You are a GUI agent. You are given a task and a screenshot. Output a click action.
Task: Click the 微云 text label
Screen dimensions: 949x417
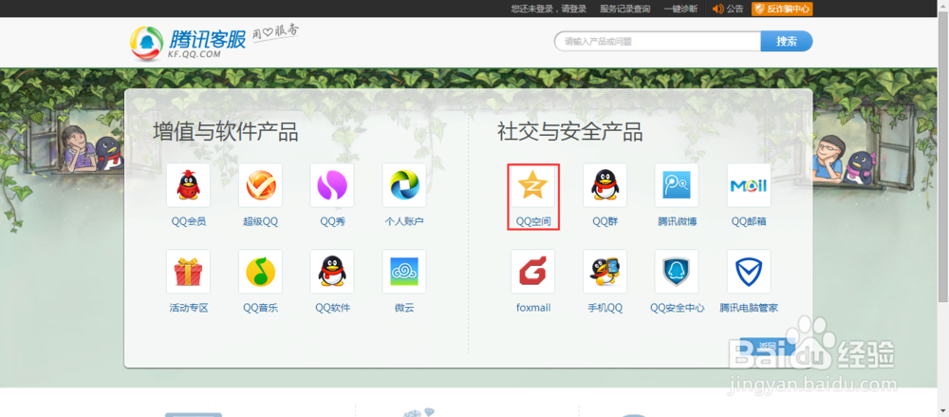pyautogui.click(x=404, y=308)
